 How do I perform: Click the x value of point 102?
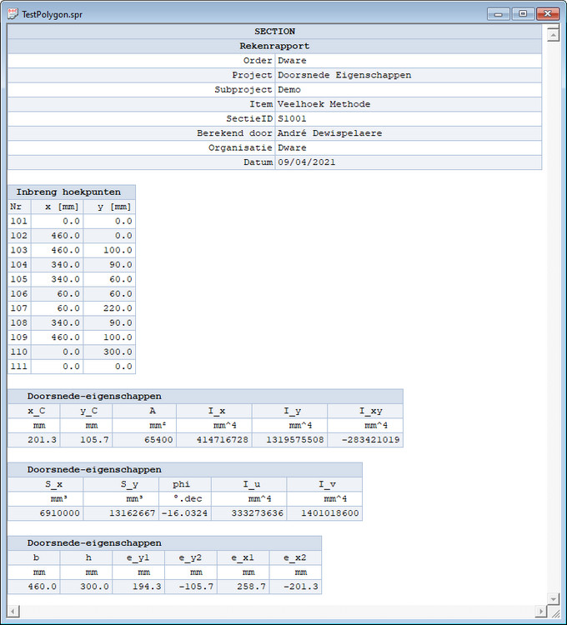(x=65, y=236)
